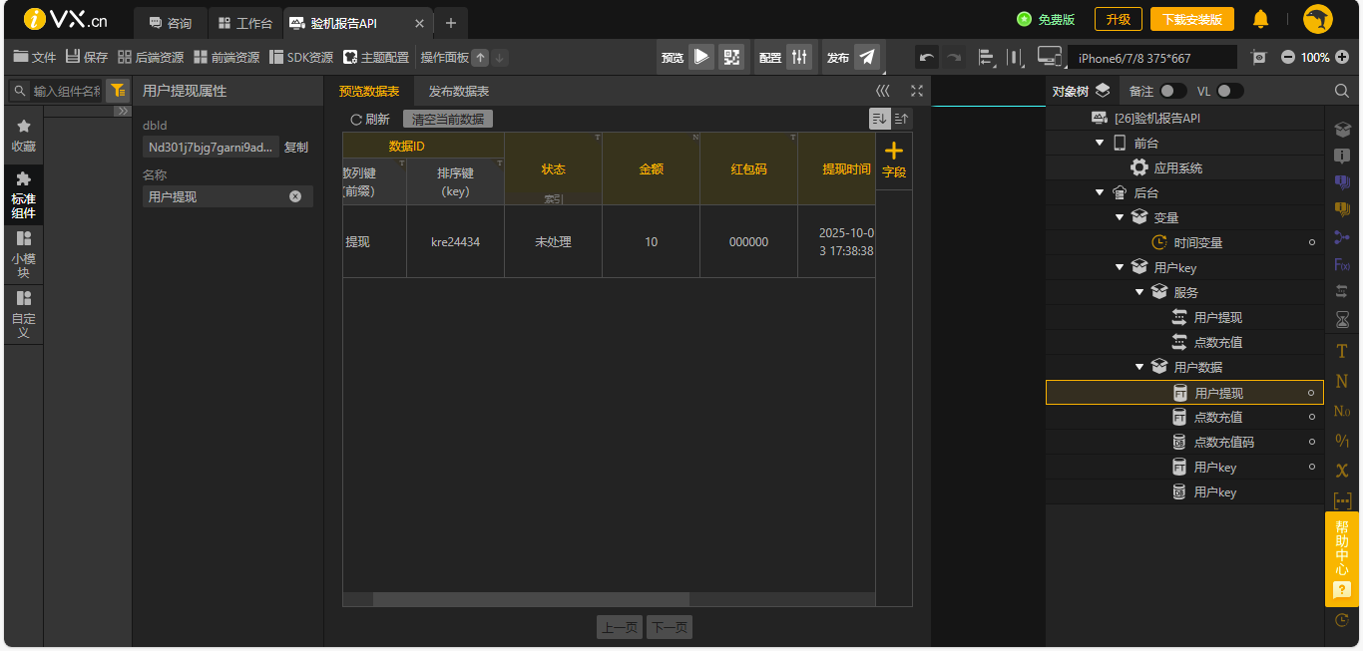This screenshot has width=1363, height=651.
Task: Collapse the 用户数据 tree node
Action: click(x=1139, y=367)
